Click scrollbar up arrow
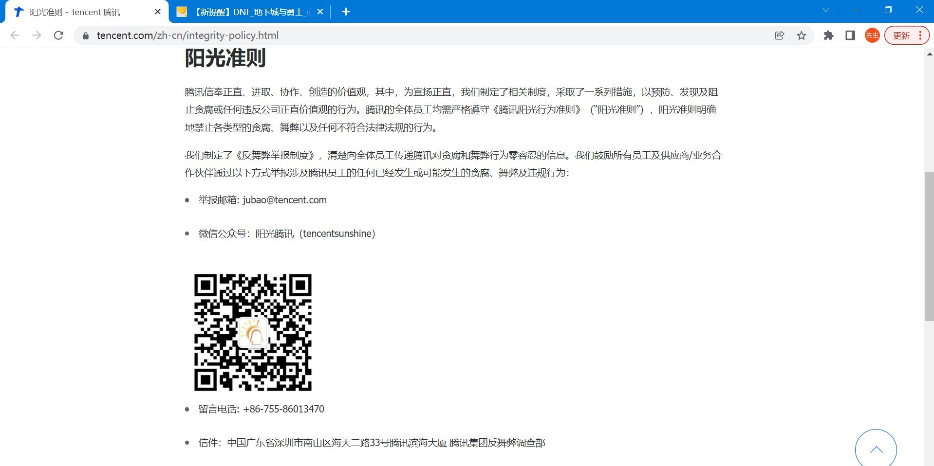The height and width of the screenshot is (466, 934). (929, 54)
